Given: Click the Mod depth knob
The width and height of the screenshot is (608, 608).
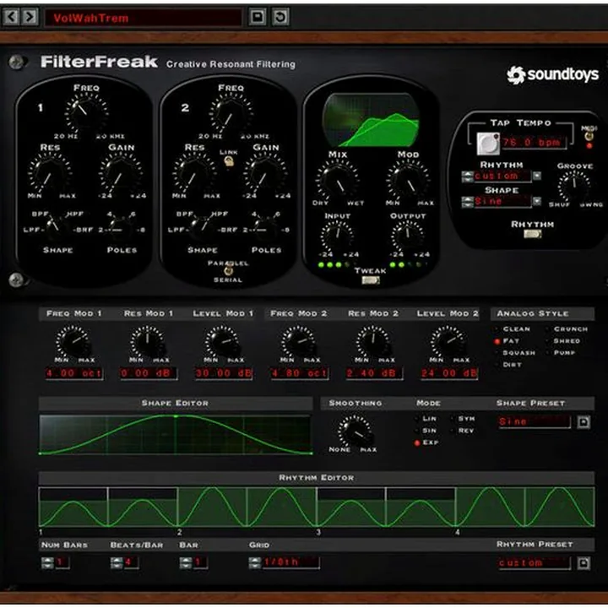Looking at the screenshot, I should tap(408, 181).
